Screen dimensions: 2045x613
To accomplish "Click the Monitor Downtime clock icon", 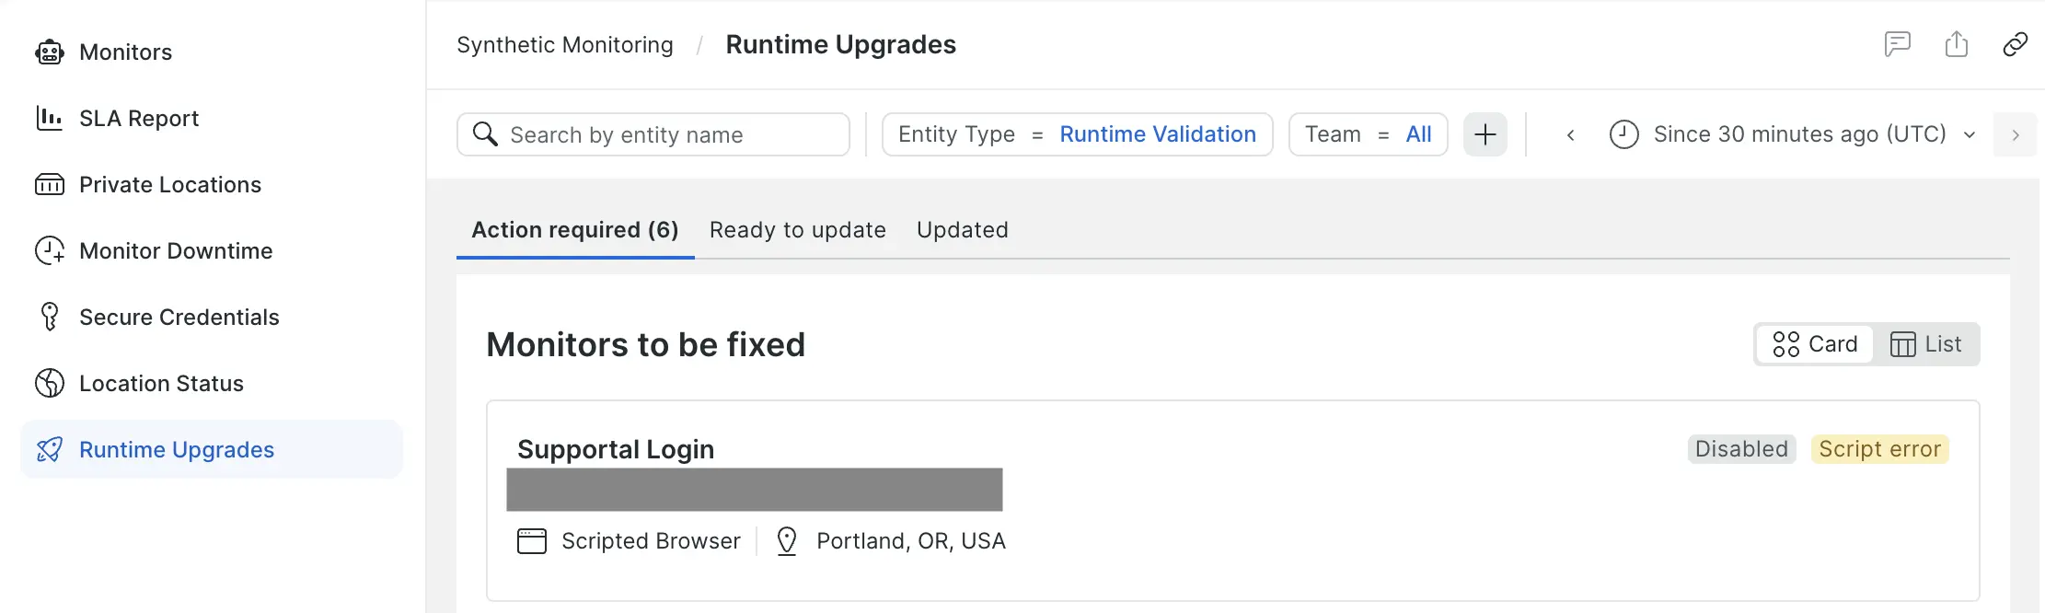I will pos(50,251).
